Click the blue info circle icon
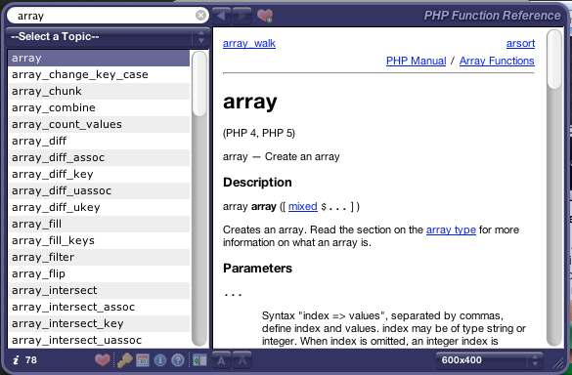This screenshot has width=572, height=375. [x=160, y=360]
